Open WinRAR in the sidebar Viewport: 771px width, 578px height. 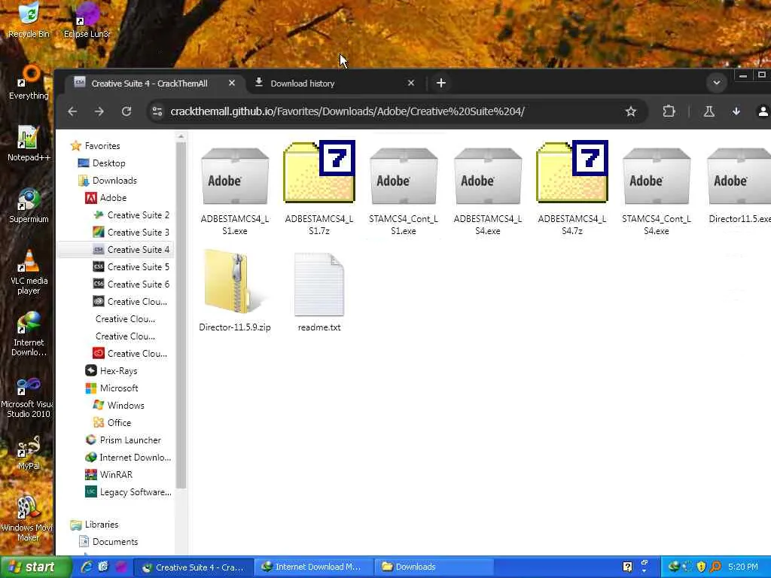[109, 475]
